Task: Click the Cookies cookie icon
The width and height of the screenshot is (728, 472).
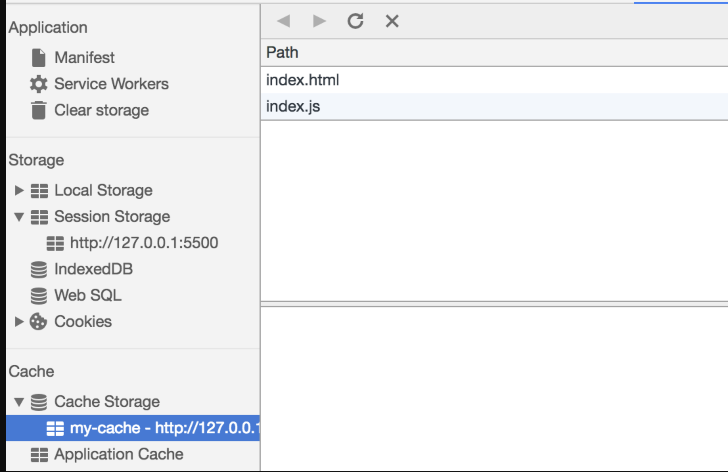Action: point(38,322)
